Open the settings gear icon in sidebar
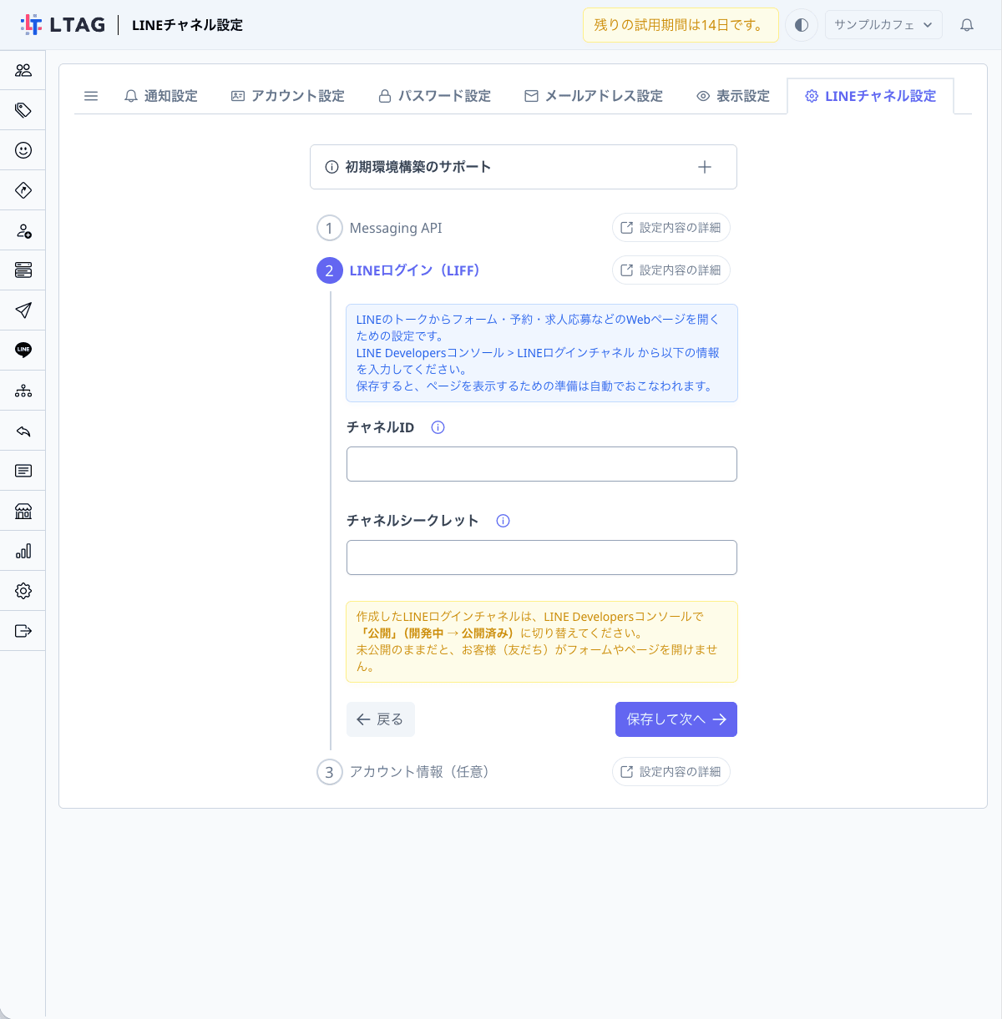The height and width of the screenshot is (1019, 1002). click(23, 591)
